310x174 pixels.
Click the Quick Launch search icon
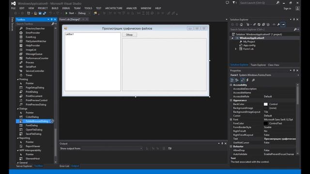(278, 3)
